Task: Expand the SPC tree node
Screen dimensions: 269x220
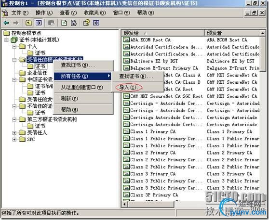Action: (14, 140)
